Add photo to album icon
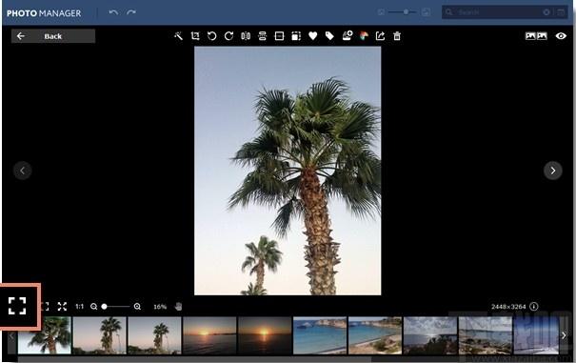Image resolution: width=576 pixels, height=363 pixels. coord(348,35)
